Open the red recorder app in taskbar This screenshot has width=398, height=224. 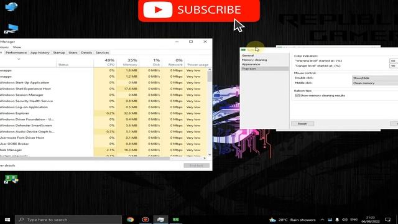pyautogui.click(x=146, y=220)
